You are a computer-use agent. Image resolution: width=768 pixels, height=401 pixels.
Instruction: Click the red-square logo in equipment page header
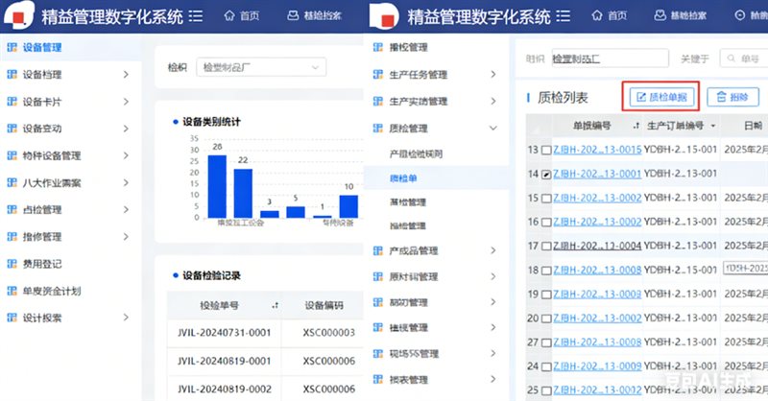[x=18, y=17]
